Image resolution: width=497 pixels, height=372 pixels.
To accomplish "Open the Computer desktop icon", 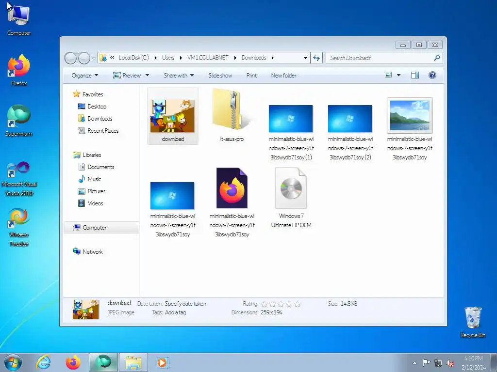I will (x=19, y=20).
